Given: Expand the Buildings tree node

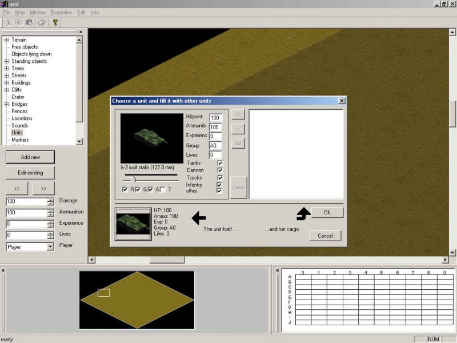Looking at the screenshot, I should coord(6,83).
